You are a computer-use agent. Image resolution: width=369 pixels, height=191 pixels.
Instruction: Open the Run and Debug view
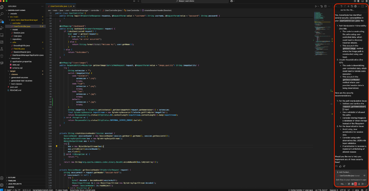tap(2, 28)
